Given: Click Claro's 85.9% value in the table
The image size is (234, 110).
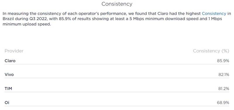Looking at the screenshot, I should tap(223, 61).
